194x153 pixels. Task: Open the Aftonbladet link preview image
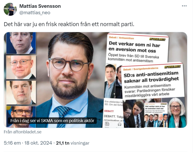[x=95, y=80]
